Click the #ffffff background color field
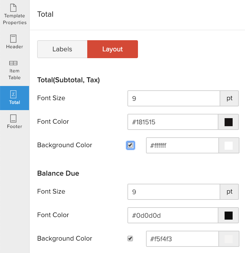Viewport: 245px width, 253px height. [x=182, y=145]
